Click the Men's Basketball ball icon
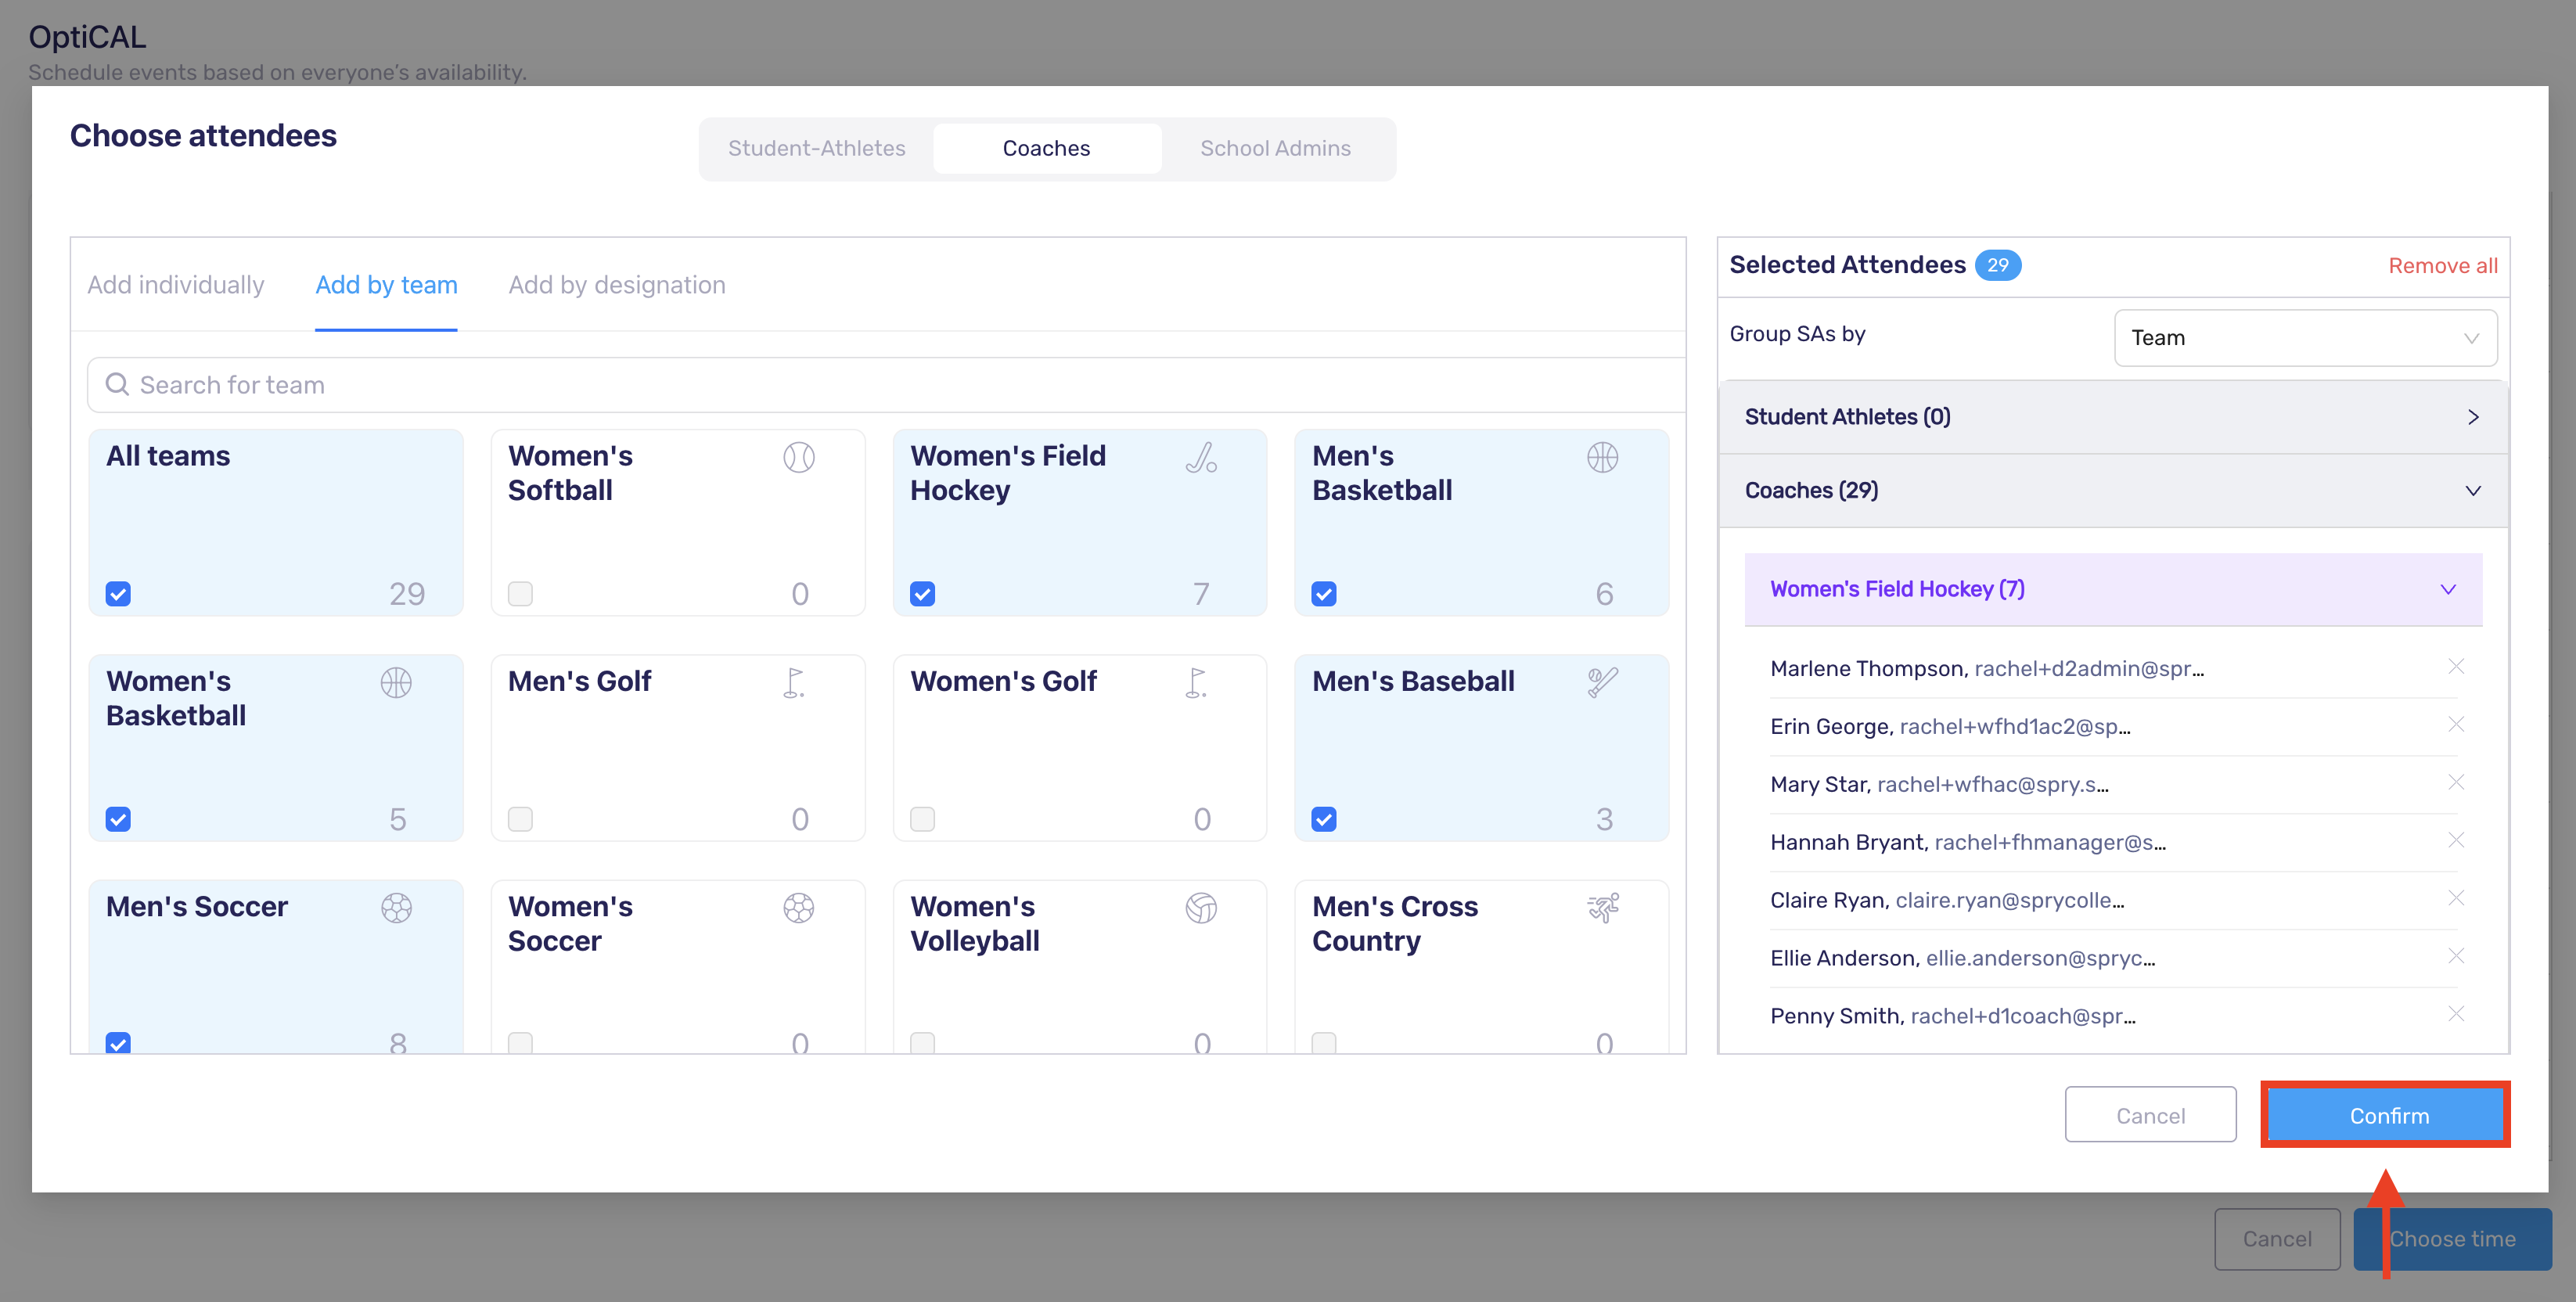Screen dimensions: 2576x1302 pos(1602,457)
